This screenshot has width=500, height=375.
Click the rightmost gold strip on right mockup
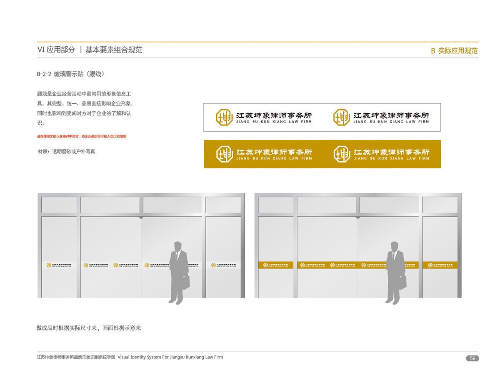point(440,265)
